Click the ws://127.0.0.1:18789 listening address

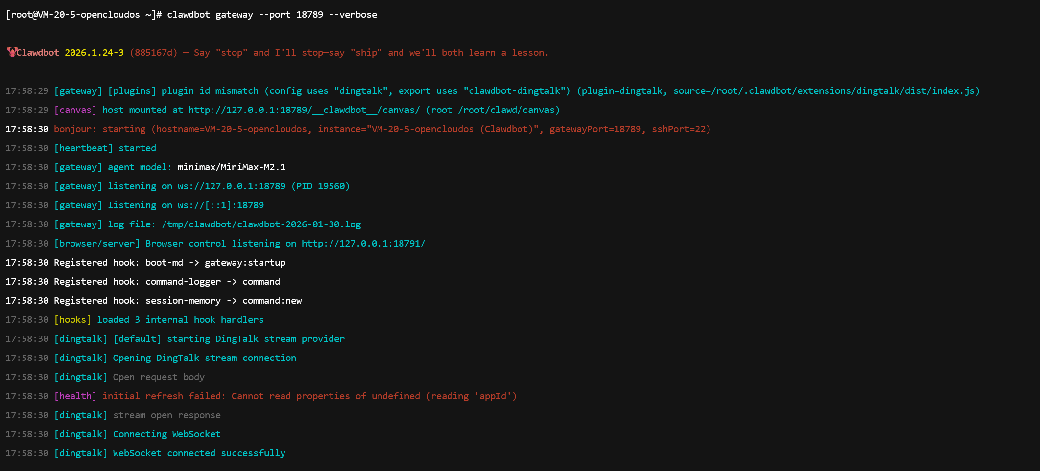pyautogui.click(x=231, y=186)
